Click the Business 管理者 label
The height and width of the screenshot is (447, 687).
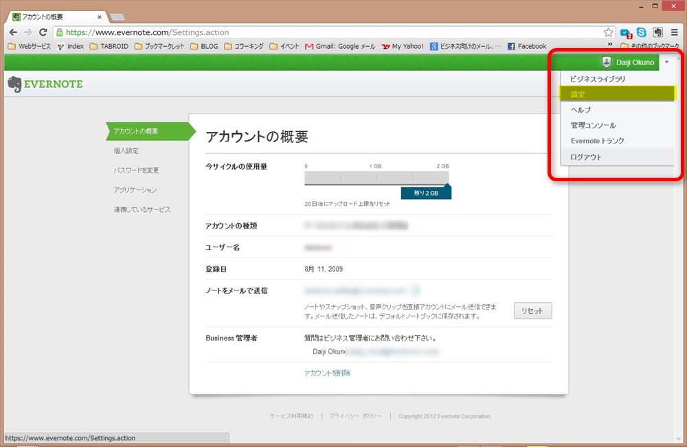[232, 338]
